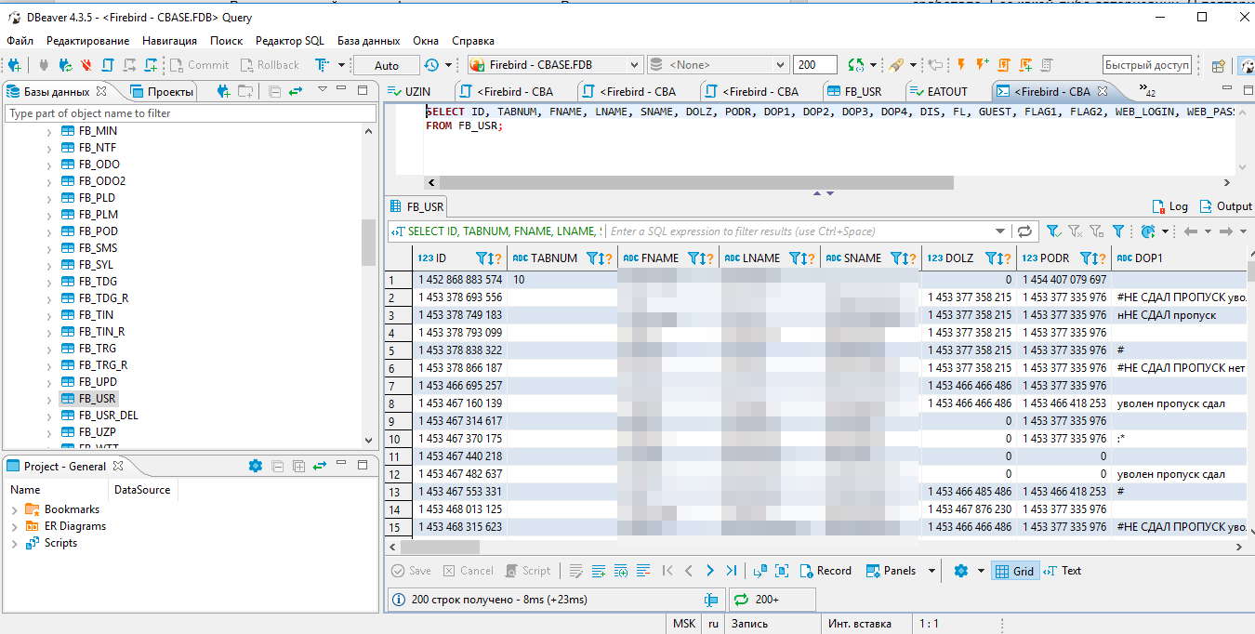Click the Save button below results
1255x634 pixels.
(411, 571)
